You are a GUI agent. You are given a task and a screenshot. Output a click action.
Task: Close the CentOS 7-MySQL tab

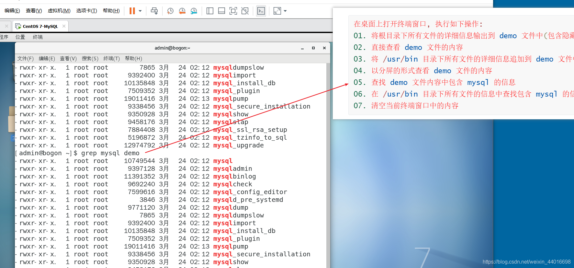pos(64,26)
